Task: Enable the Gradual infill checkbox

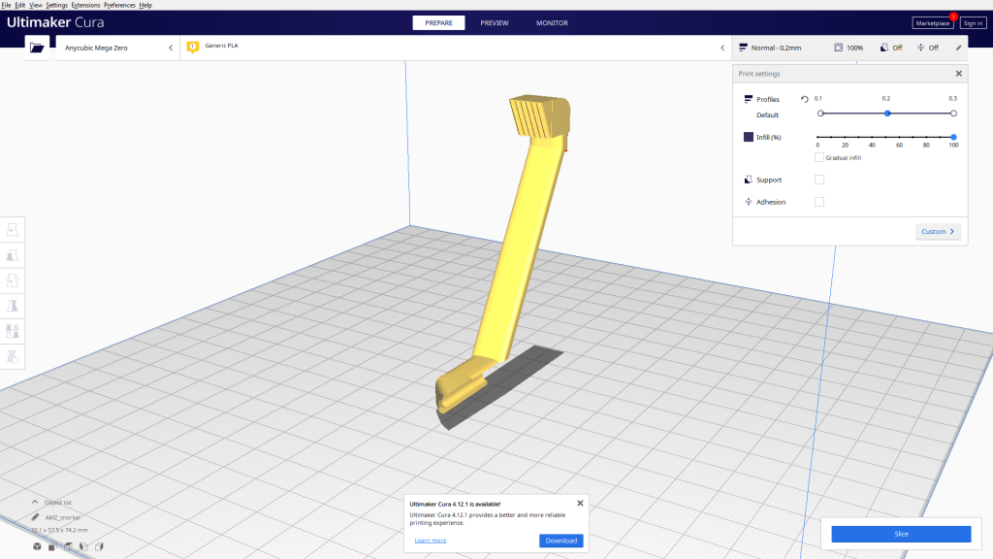Action: coord(819,157)
